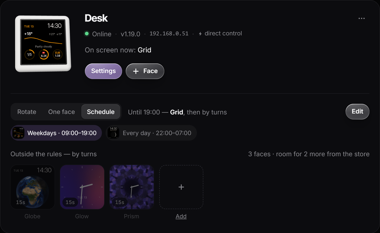Click the Desk device preview image
The height and width of the screenshot is (233, 380).
[43, 44]
